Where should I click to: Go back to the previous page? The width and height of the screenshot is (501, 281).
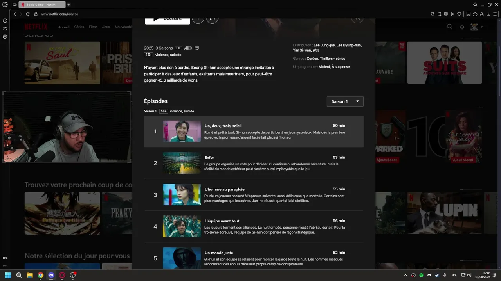15,14
